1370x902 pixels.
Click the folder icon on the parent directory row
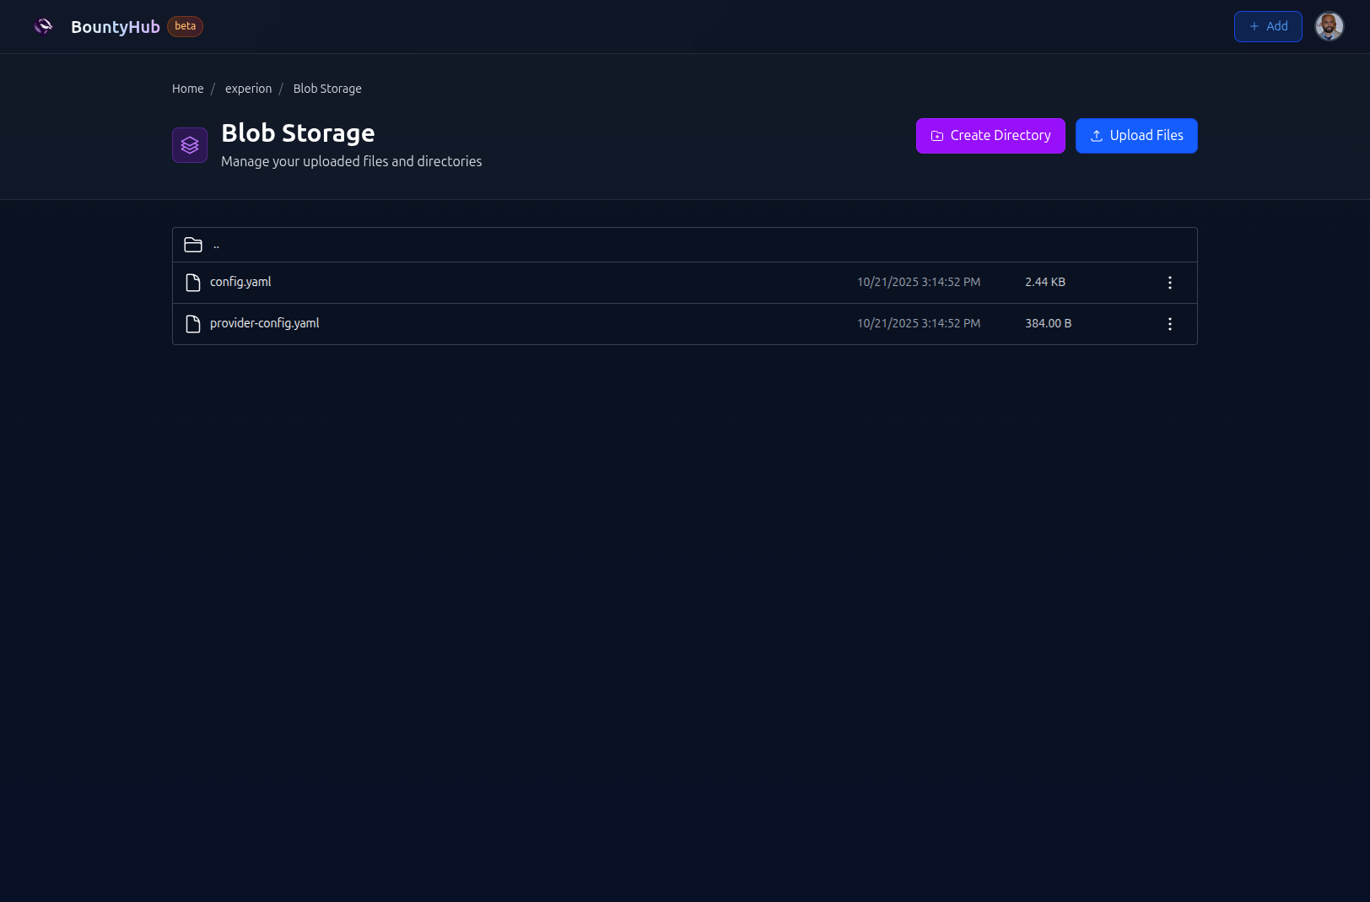point(192,244)
